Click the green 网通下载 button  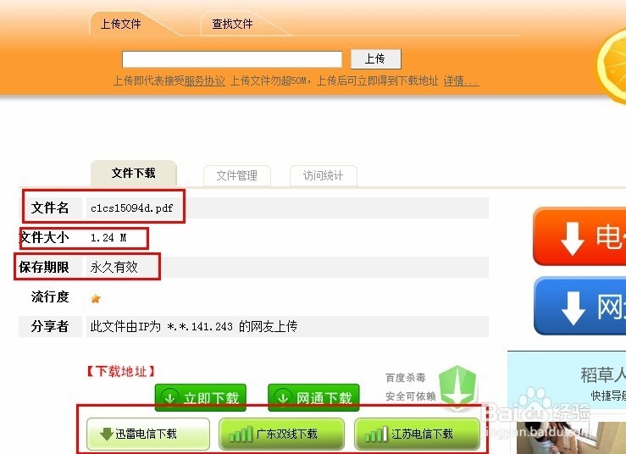pos(313,397)
